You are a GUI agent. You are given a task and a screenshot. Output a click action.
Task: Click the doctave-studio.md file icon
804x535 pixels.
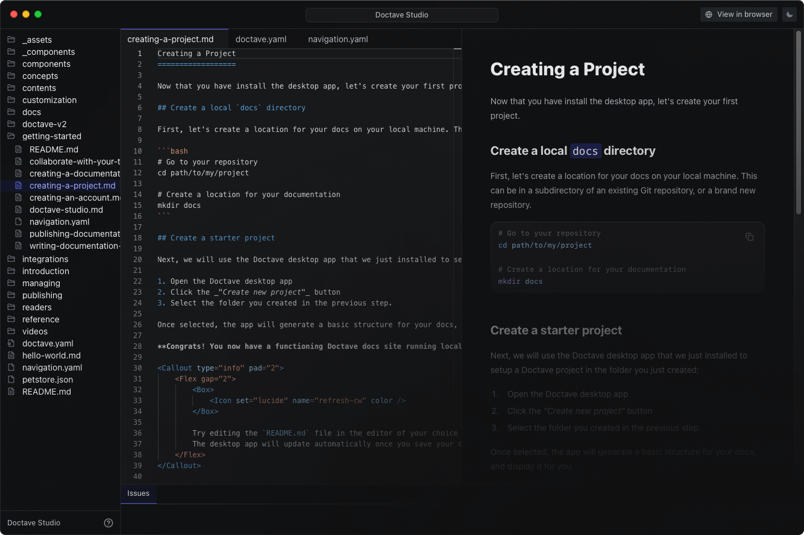[x=18, y=210]
